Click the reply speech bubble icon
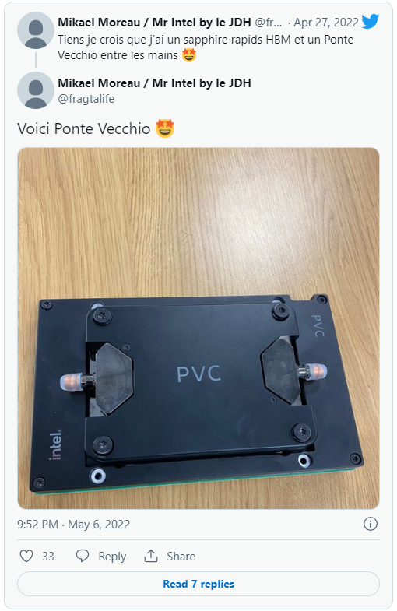 pyautogui.click(x=83, y=556)
